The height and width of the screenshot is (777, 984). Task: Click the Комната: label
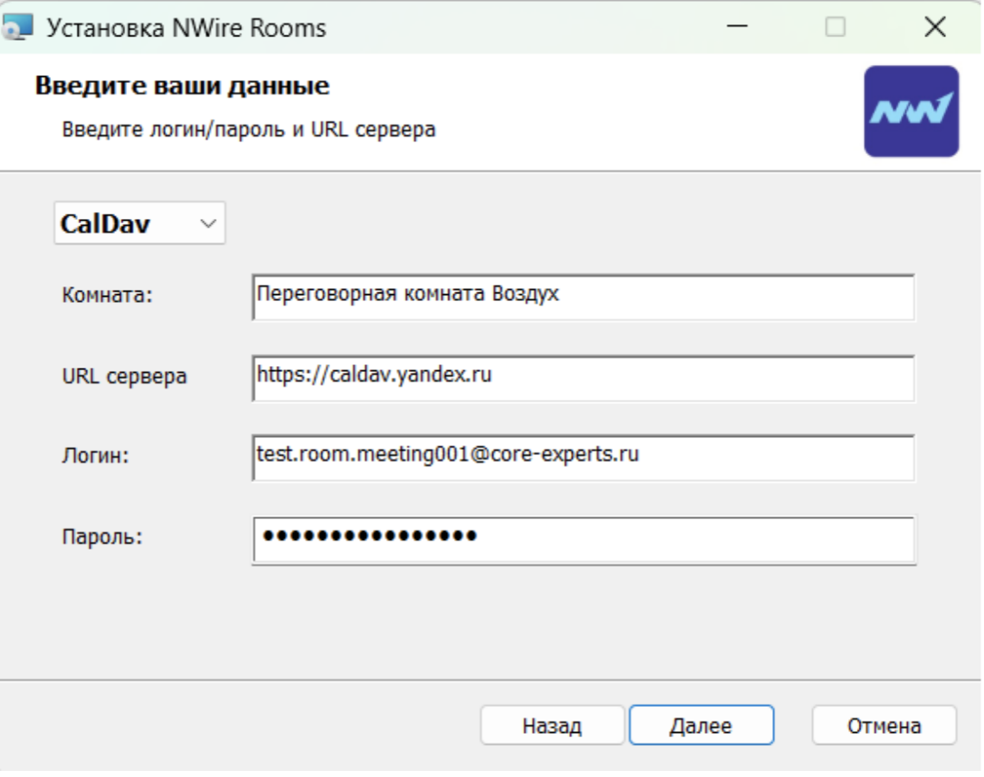[107, 295]
